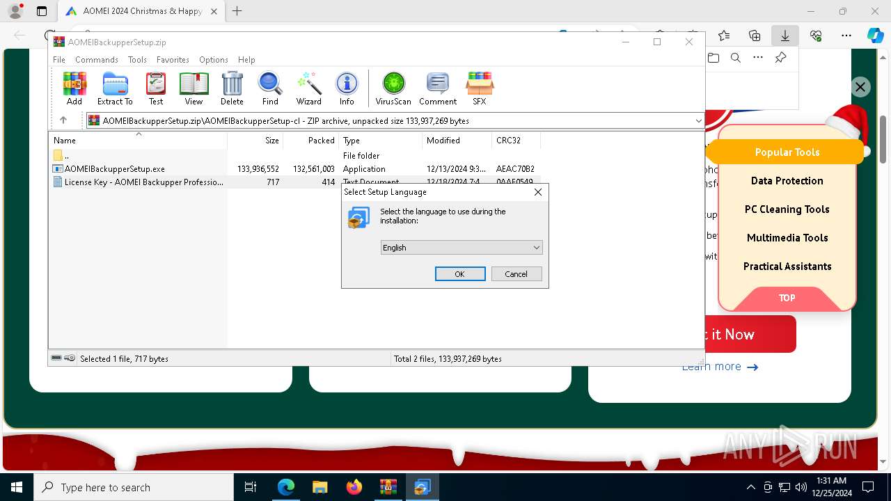Image resolution: width=891 pixels, height=501 pixels.
Task: Click OK in Select Setup Language
Action: tap(460, 274)
